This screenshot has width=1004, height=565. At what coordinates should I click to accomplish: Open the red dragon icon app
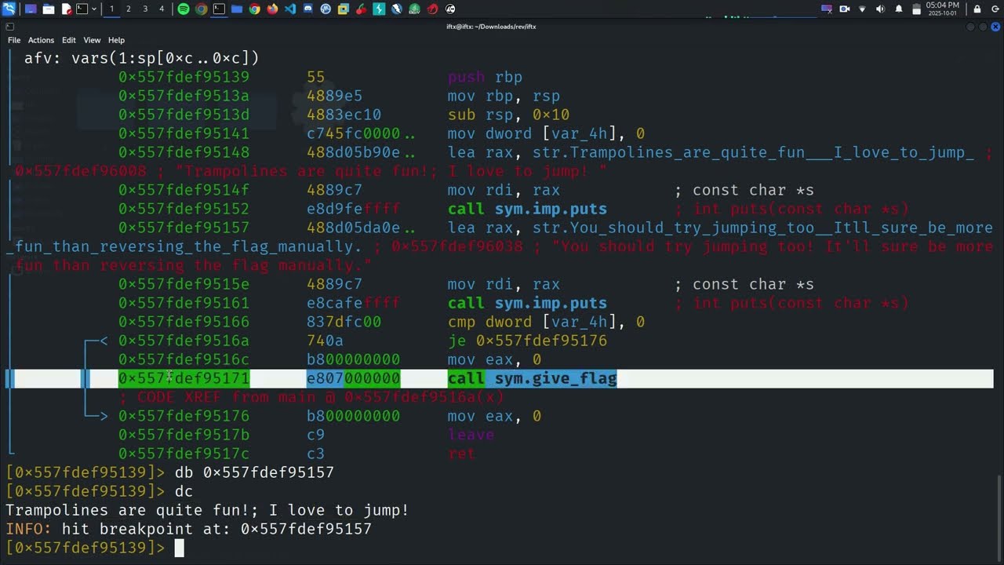432,9
